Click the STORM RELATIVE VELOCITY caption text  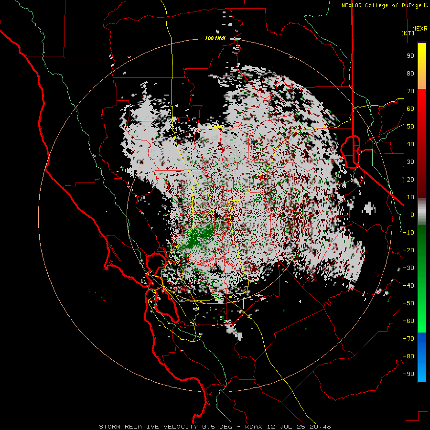148,427
